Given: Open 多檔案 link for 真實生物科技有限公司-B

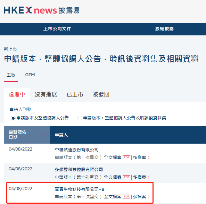Looking at the screenshot, I should (139, 196).
